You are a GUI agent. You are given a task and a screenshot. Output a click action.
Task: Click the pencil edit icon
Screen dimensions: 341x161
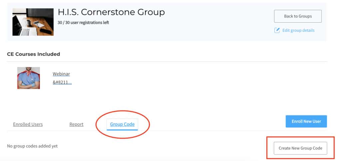[277, 30]
